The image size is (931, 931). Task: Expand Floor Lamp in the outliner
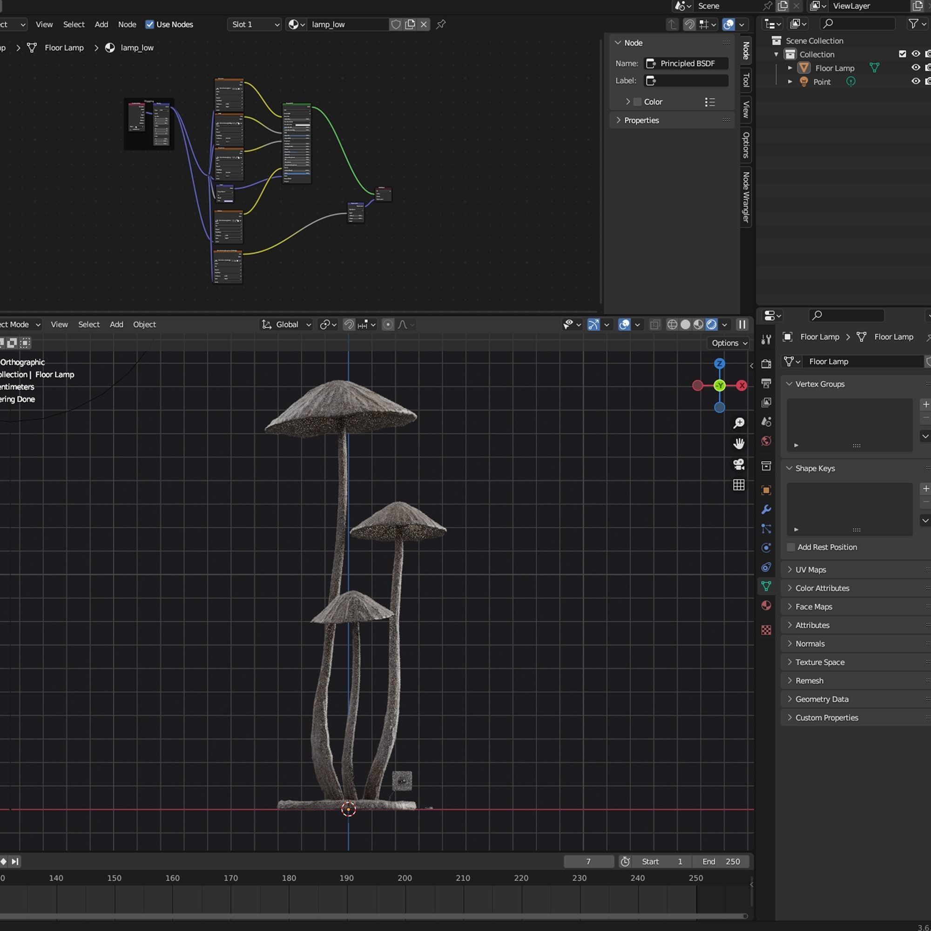790,68
